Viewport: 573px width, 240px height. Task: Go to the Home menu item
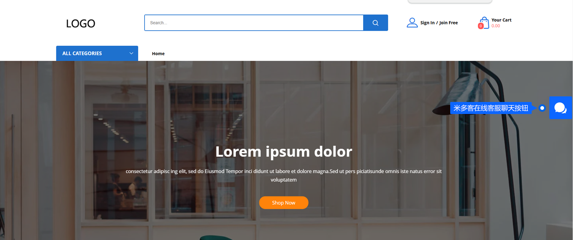[x=158, y=54]
